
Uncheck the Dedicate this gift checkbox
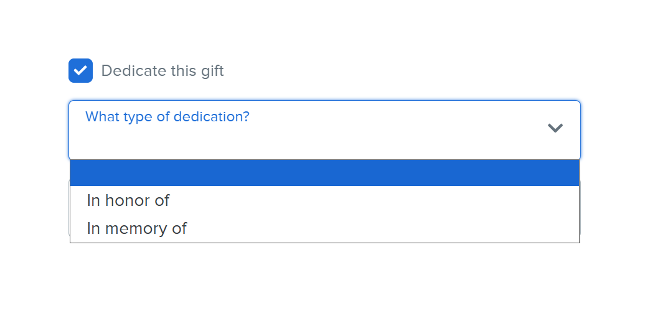[x=80, y=71]
